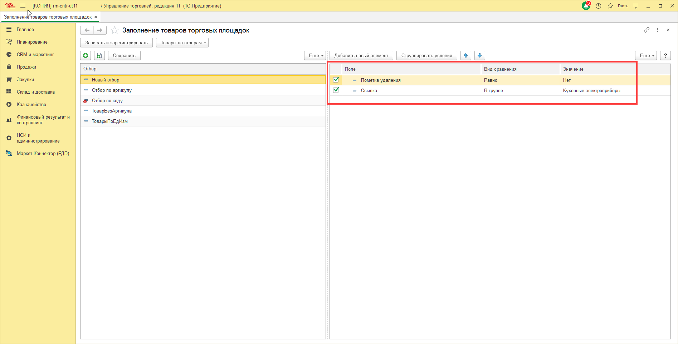Click the help question mark button

(665, 55)
